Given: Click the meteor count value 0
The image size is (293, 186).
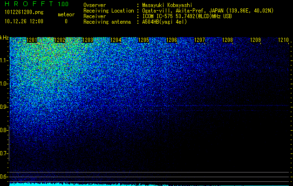Looking at the screenshot, I should [66, 21].
